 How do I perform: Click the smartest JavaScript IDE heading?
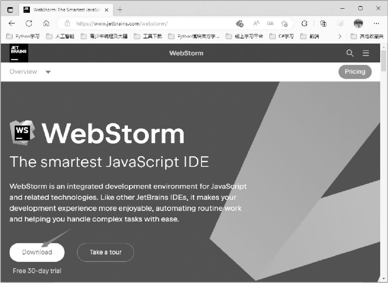tap(109, 162)
